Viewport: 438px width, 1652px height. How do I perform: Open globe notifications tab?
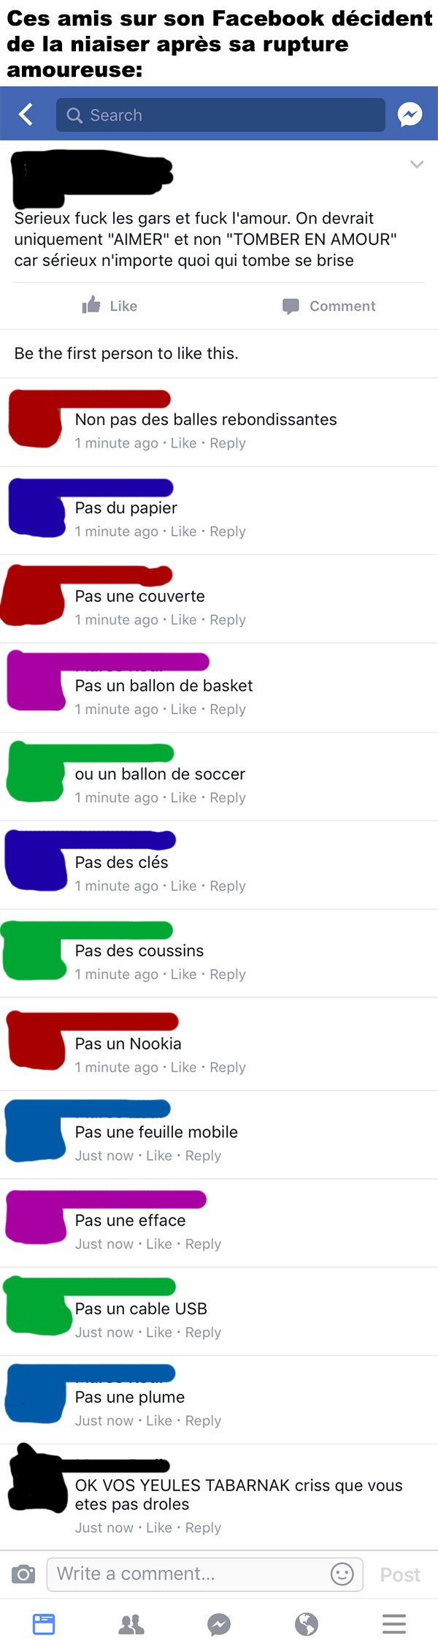tap(307, 1624)
